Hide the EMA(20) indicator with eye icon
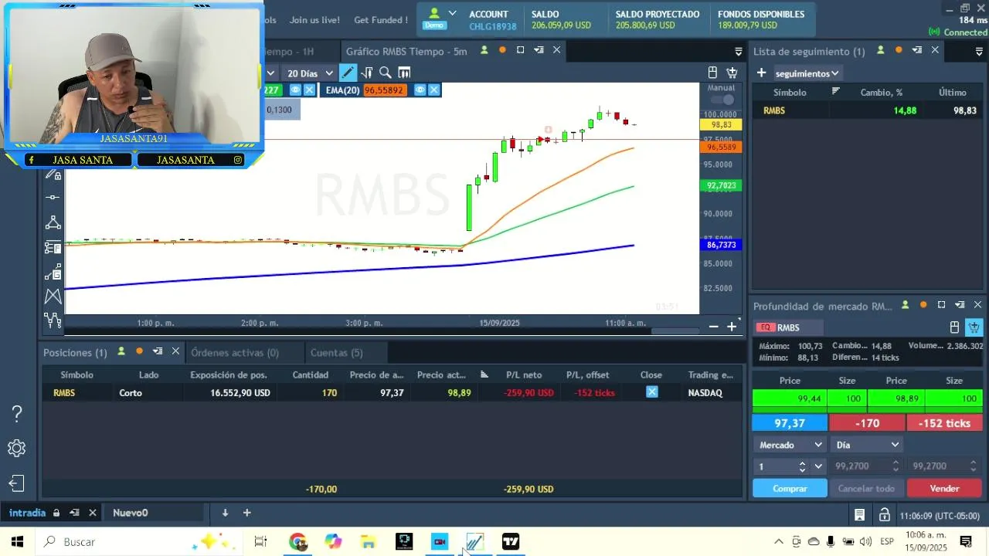The width and height of the screenshot is (989, 556). click(x=420, y=90)
